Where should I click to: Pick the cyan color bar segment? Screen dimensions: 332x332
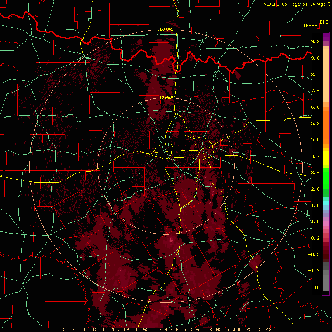(326, 203)
